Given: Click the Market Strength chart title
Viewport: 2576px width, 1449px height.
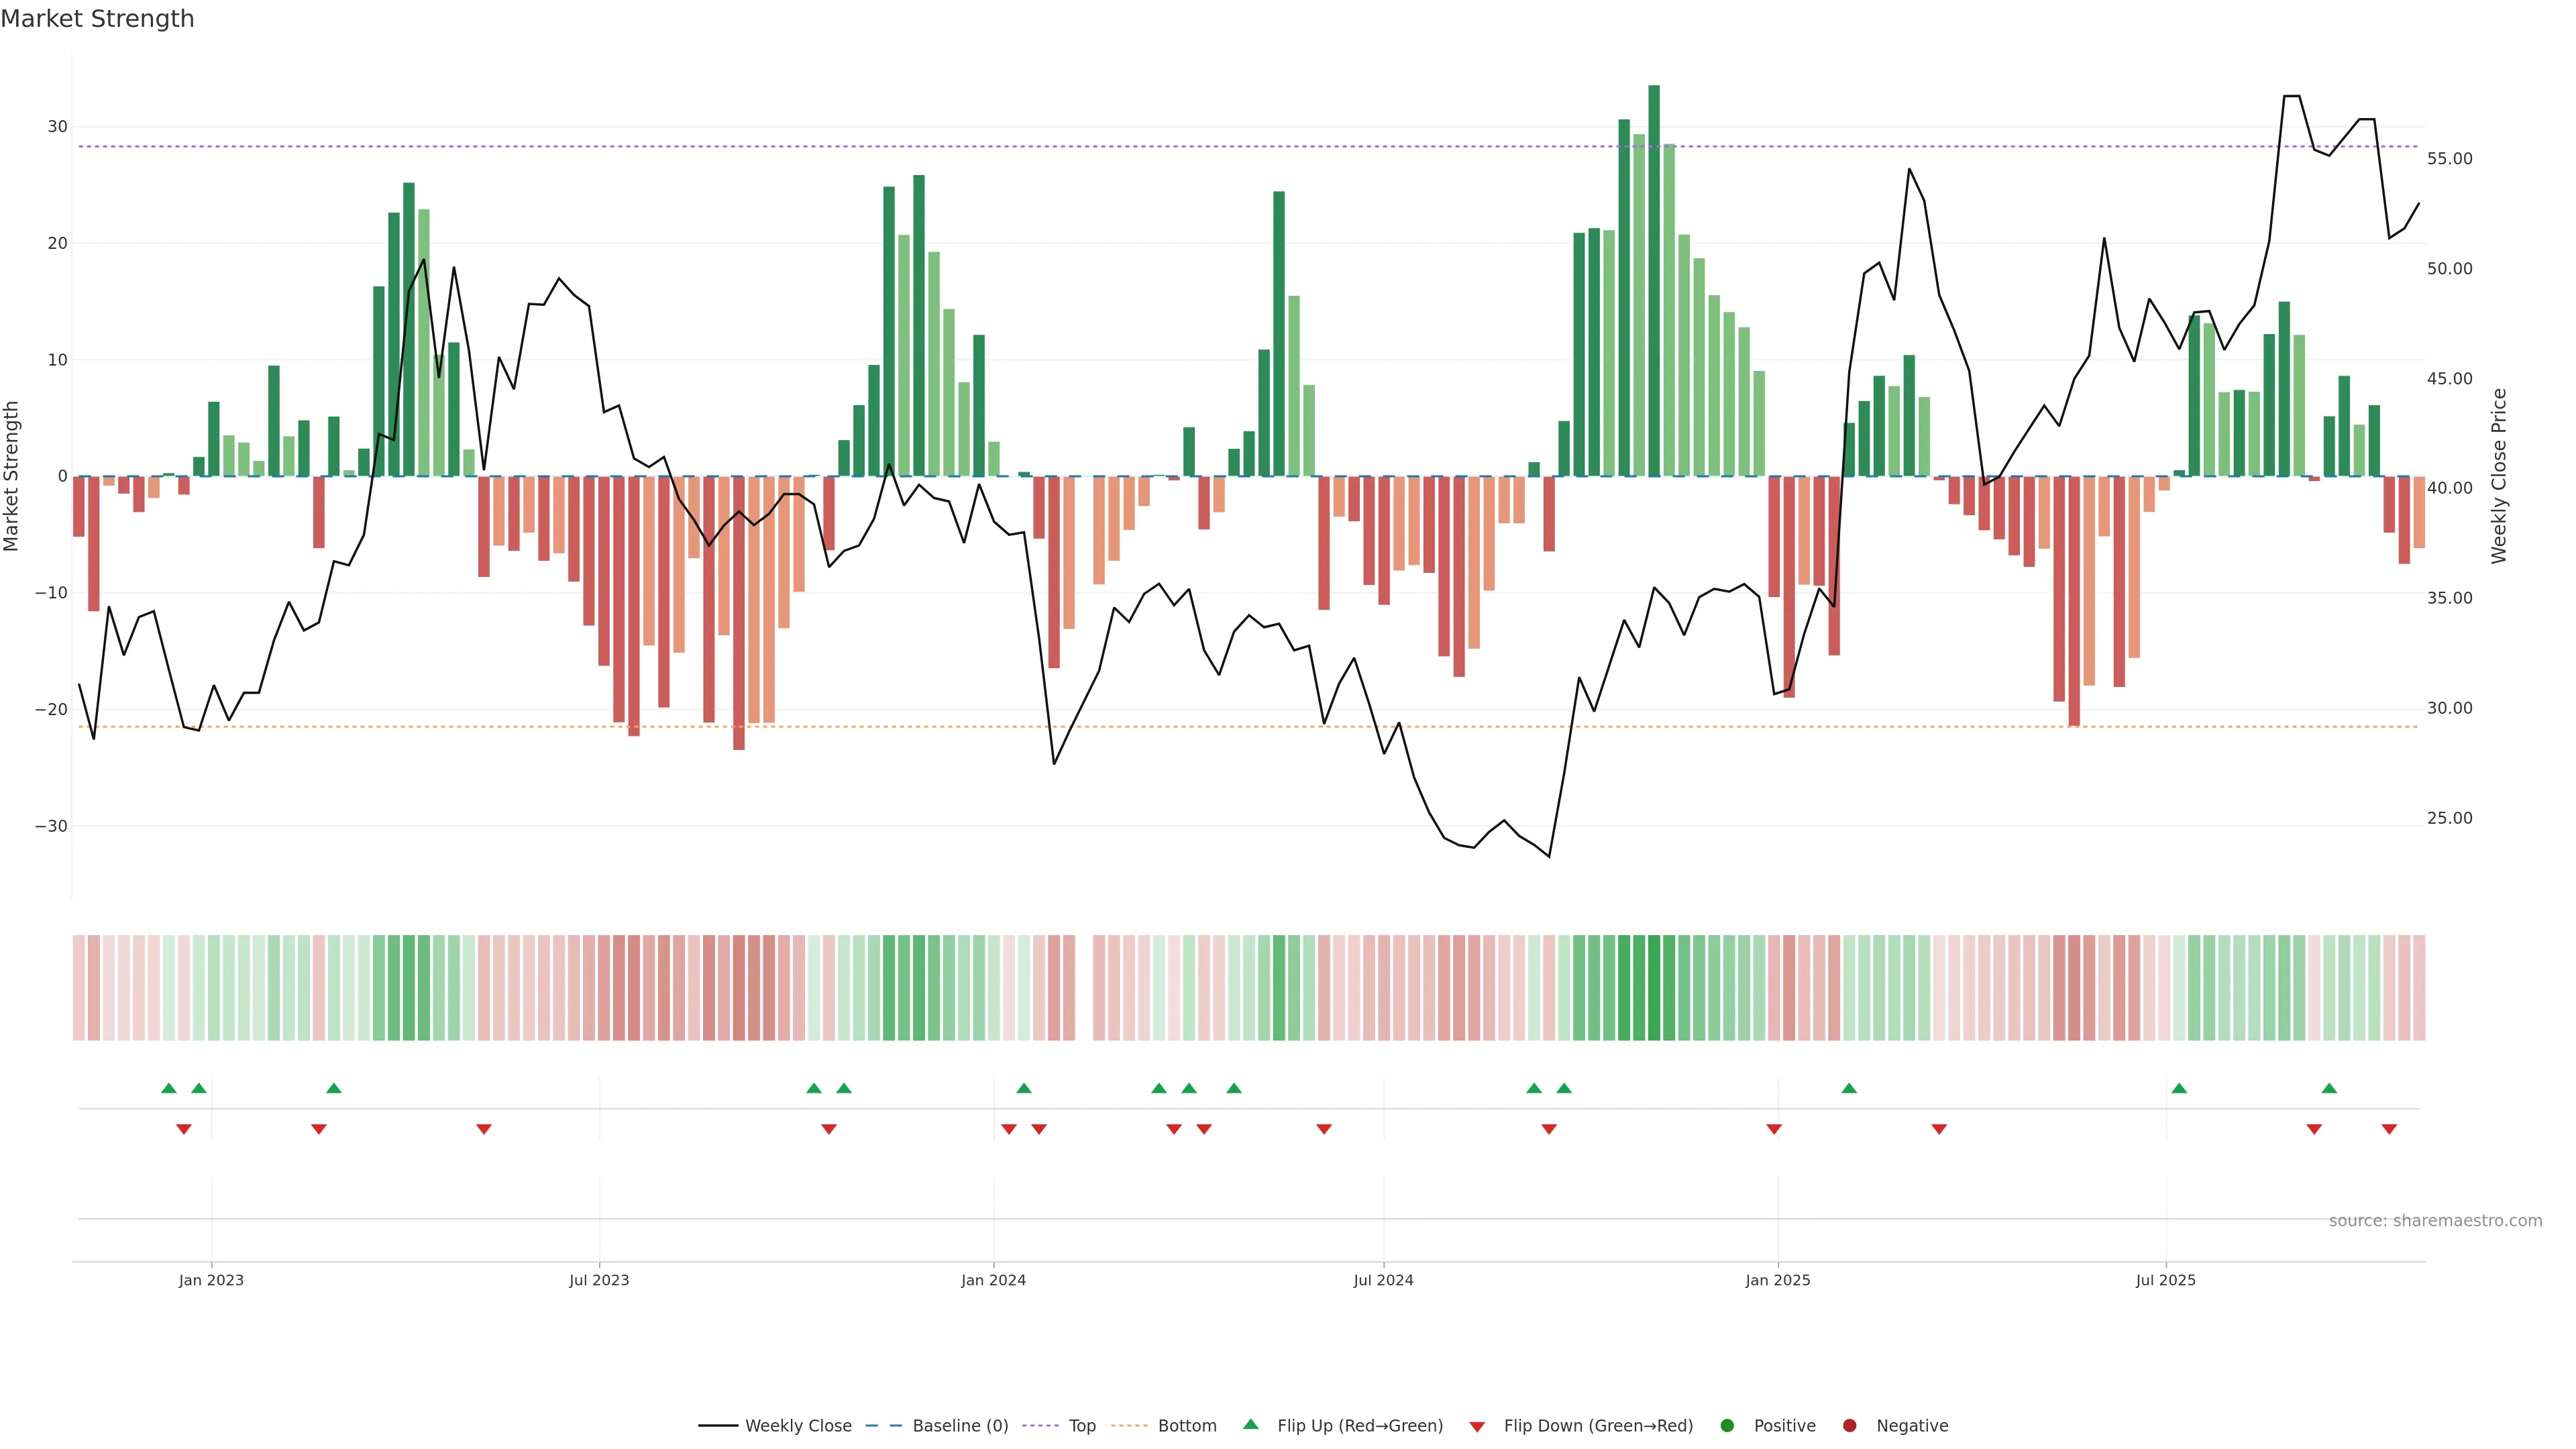Looking at the screenshot, I should (98, 19).
